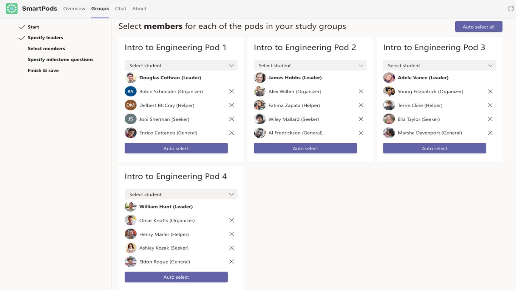Click Adele Vance's profile picture
Screen dimensions: 516x290
389,78
